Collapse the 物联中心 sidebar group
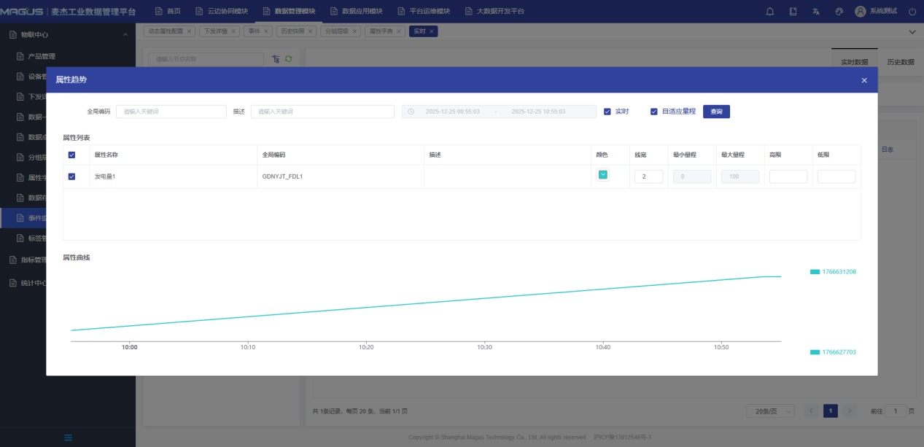This screenshot has width=924, height=447. pos(125,35)
